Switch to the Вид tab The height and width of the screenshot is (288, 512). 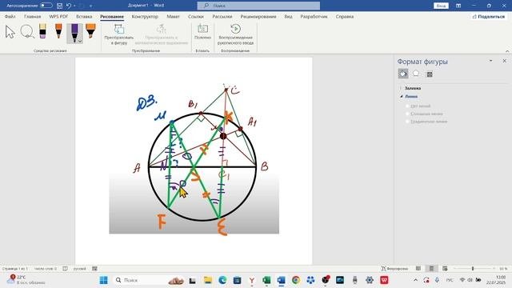288,16
